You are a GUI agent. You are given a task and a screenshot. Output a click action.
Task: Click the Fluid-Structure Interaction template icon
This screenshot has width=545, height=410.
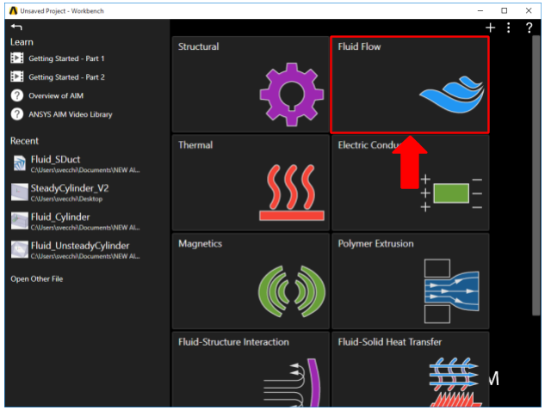292,382
